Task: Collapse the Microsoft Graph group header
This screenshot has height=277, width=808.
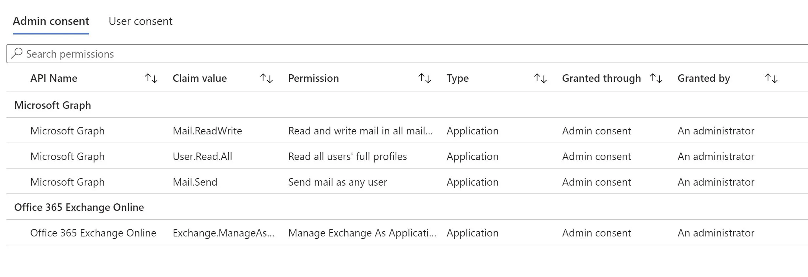Action: coord(53,105)
